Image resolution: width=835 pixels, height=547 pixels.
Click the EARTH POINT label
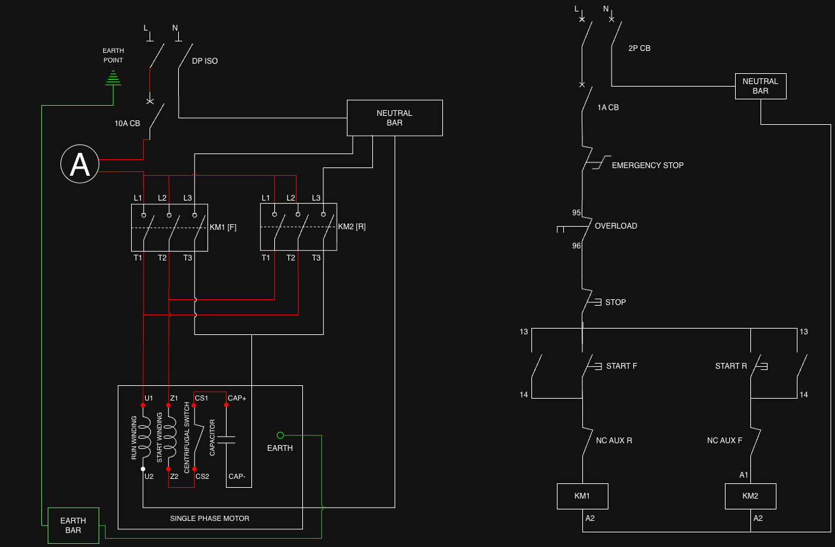[x=113, y=55]
